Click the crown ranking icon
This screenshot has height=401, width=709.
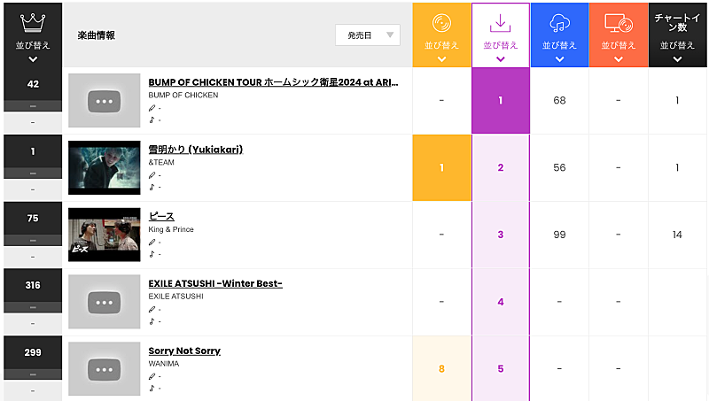click(33, 20)
